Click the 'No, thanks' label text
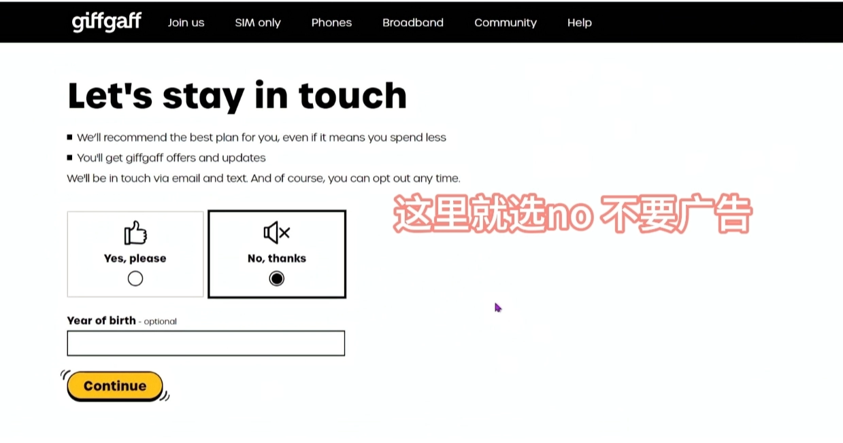The width and height of the screenshot is (843, 443). coord(277,258)
